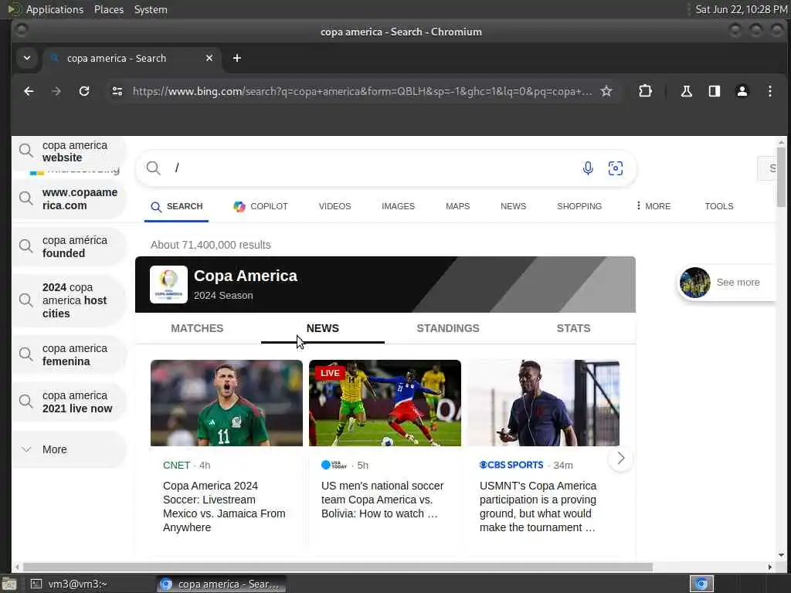Open the Places menu

click(108, 9)
